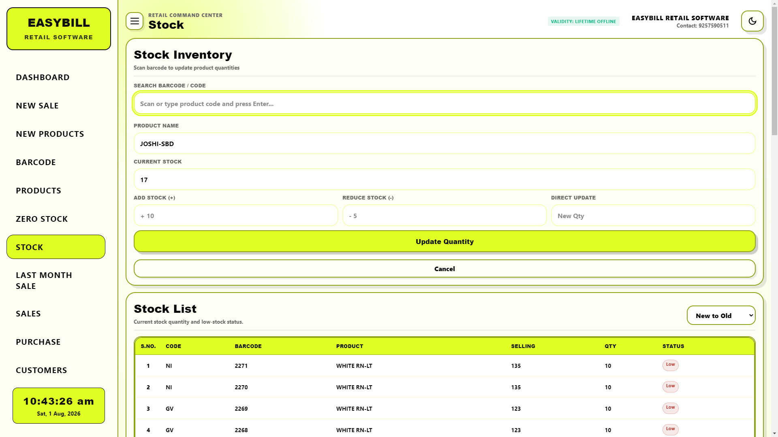
Task: Click barcode 2268 in the stock list
Action: pos(241,430)
